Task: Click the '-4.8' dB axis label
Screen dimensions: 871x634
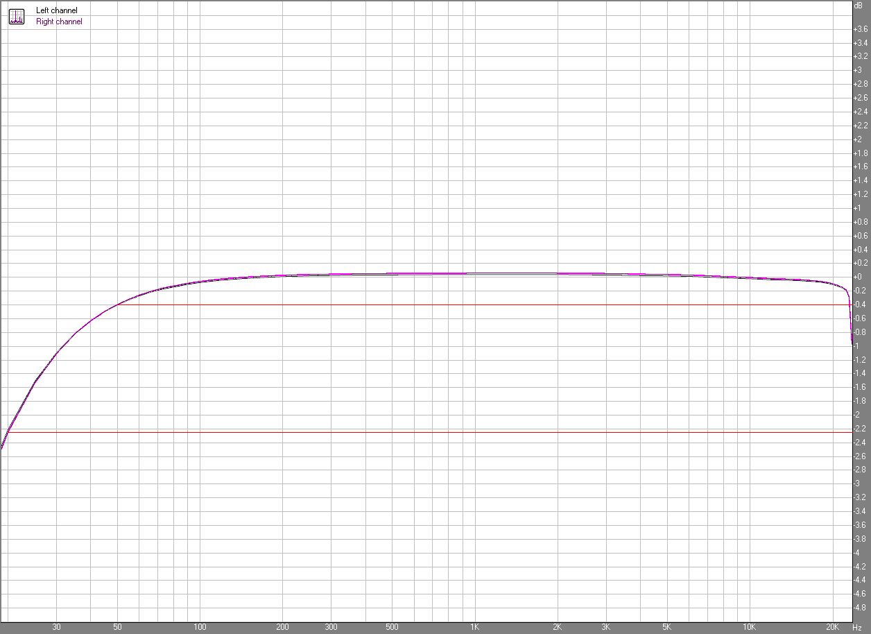Action: [860, 607]
